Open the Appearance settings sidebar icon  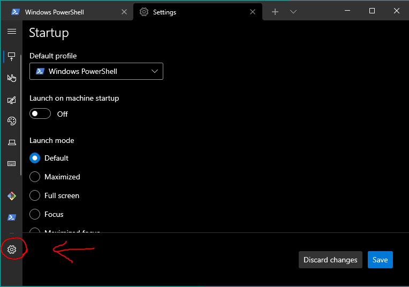[x=12, y=100]
